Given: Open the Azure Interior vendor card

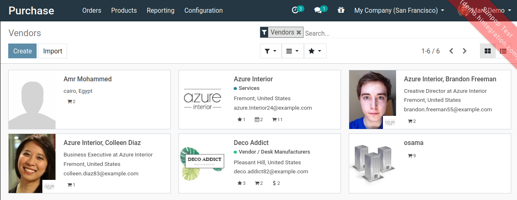Looking at the screenshot, I should tap(260, 100).
